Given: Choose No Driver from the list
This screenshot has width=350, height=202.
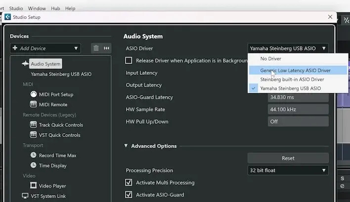Looking at the screenshot, I should (298, 58).
